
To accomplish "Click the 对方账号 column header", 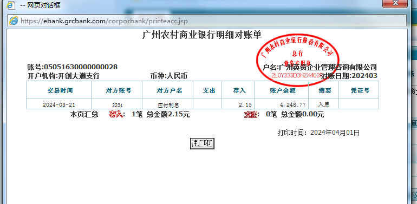I will tap(117, 90).
